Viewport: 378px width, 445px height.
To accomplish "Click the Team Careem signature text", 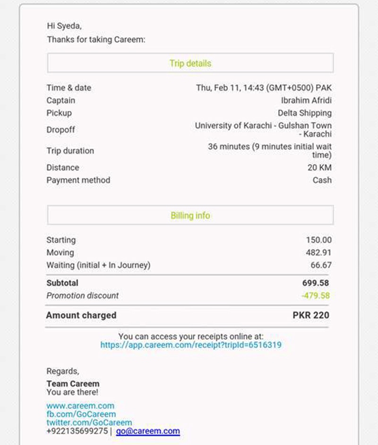I will tap(73, 384).
